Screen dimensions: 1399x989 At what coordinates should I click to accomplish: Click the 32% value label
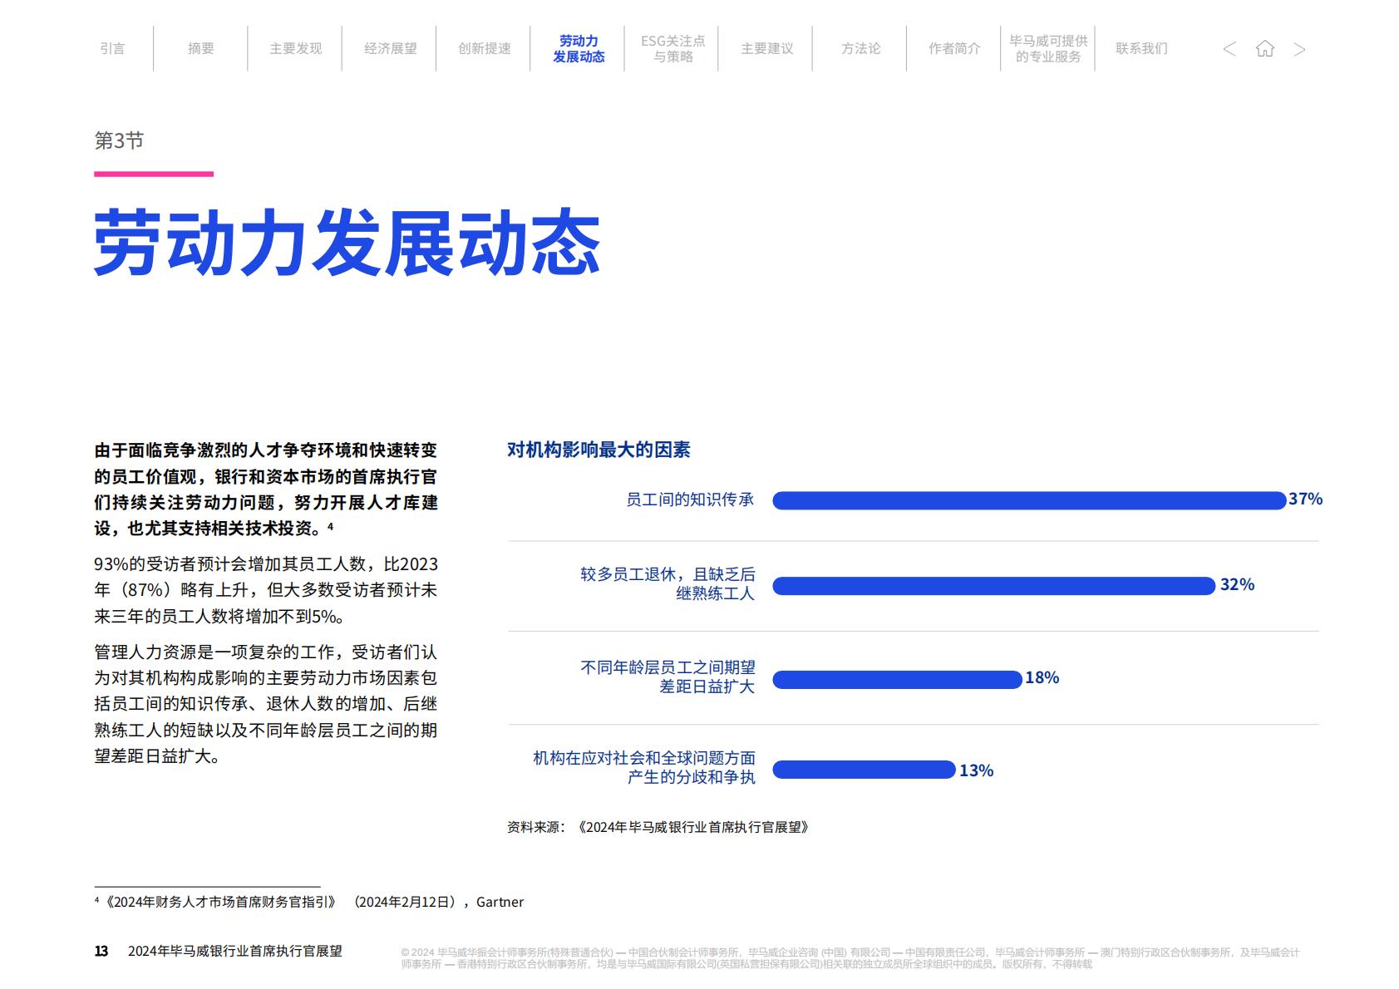[1237, 585]
